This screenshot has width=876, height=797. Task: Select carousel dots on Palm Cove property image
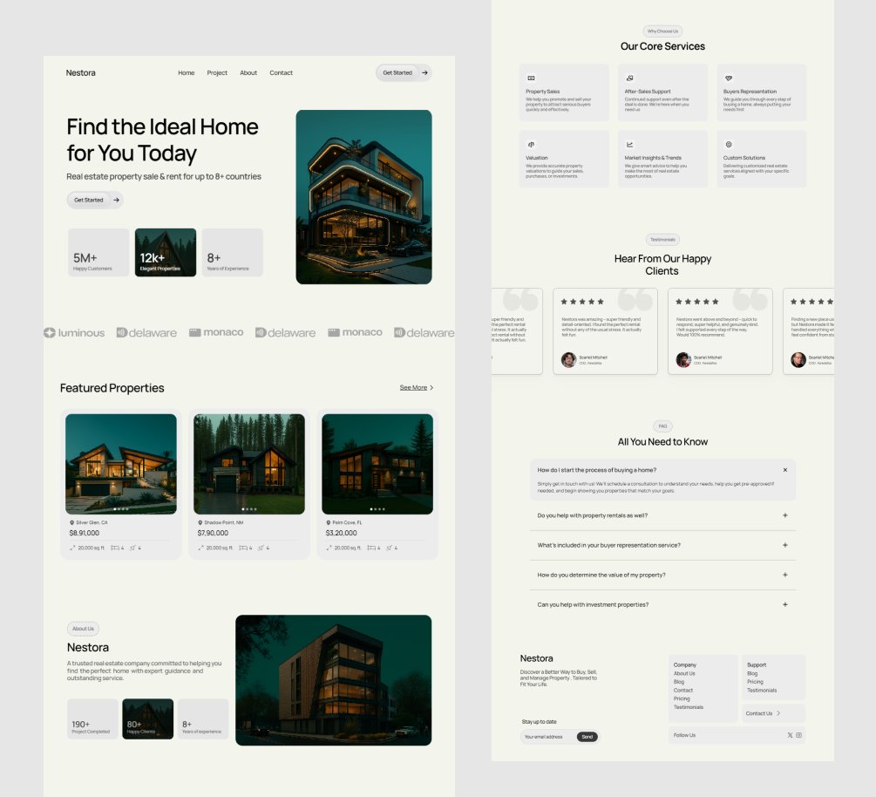(377, 509)
